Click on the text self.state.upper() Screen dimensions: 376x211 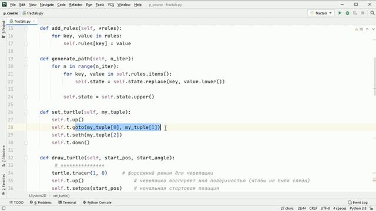tap(128, 97)
